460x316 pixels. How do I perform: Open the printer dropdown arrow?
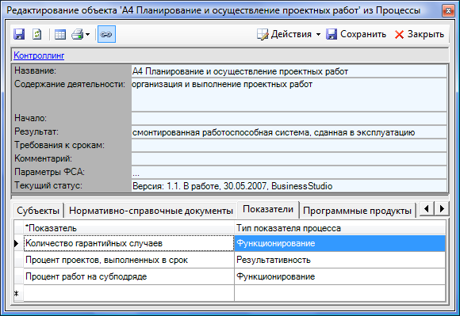coord(87,35)
